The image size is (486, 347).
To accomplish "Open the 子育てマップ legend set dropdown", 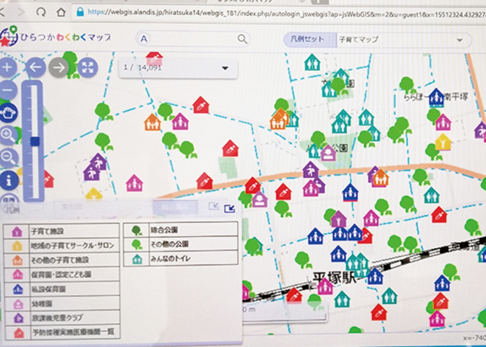I will 459,40.
